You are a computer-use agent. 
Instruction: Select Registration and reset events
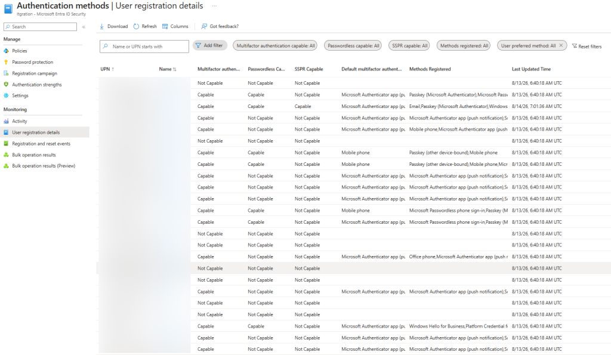tap(41, 143)
